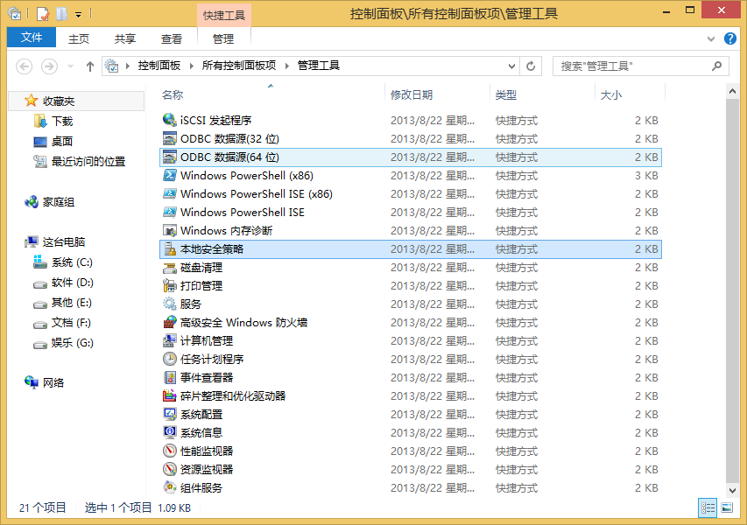Switch to the 查看 ribbon tab
Image resolution: width=747 pixels, height=525 pixels.
[172, 38]
